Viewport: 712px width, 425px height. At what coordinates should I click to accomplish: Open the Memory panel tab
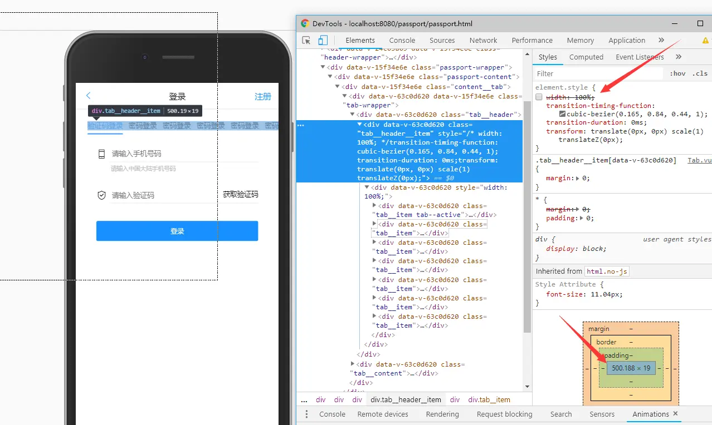pyautogui.click(x=581, y=40)
